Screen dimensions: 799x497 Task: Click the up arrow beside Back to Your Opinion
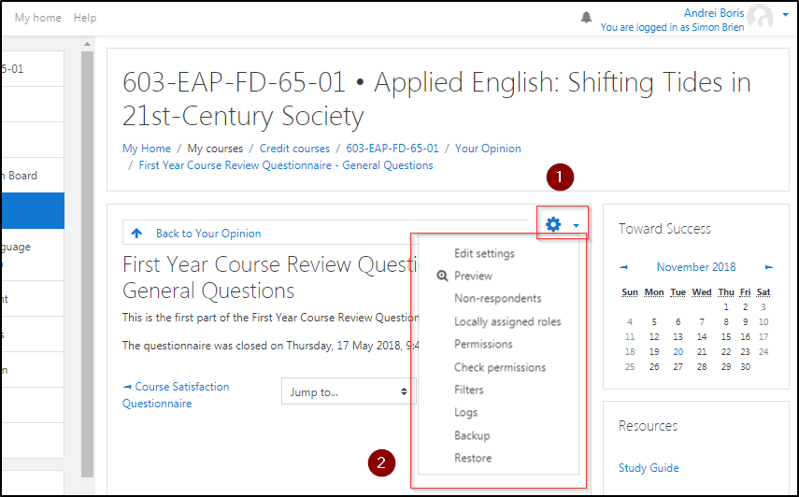pos(137,234)
